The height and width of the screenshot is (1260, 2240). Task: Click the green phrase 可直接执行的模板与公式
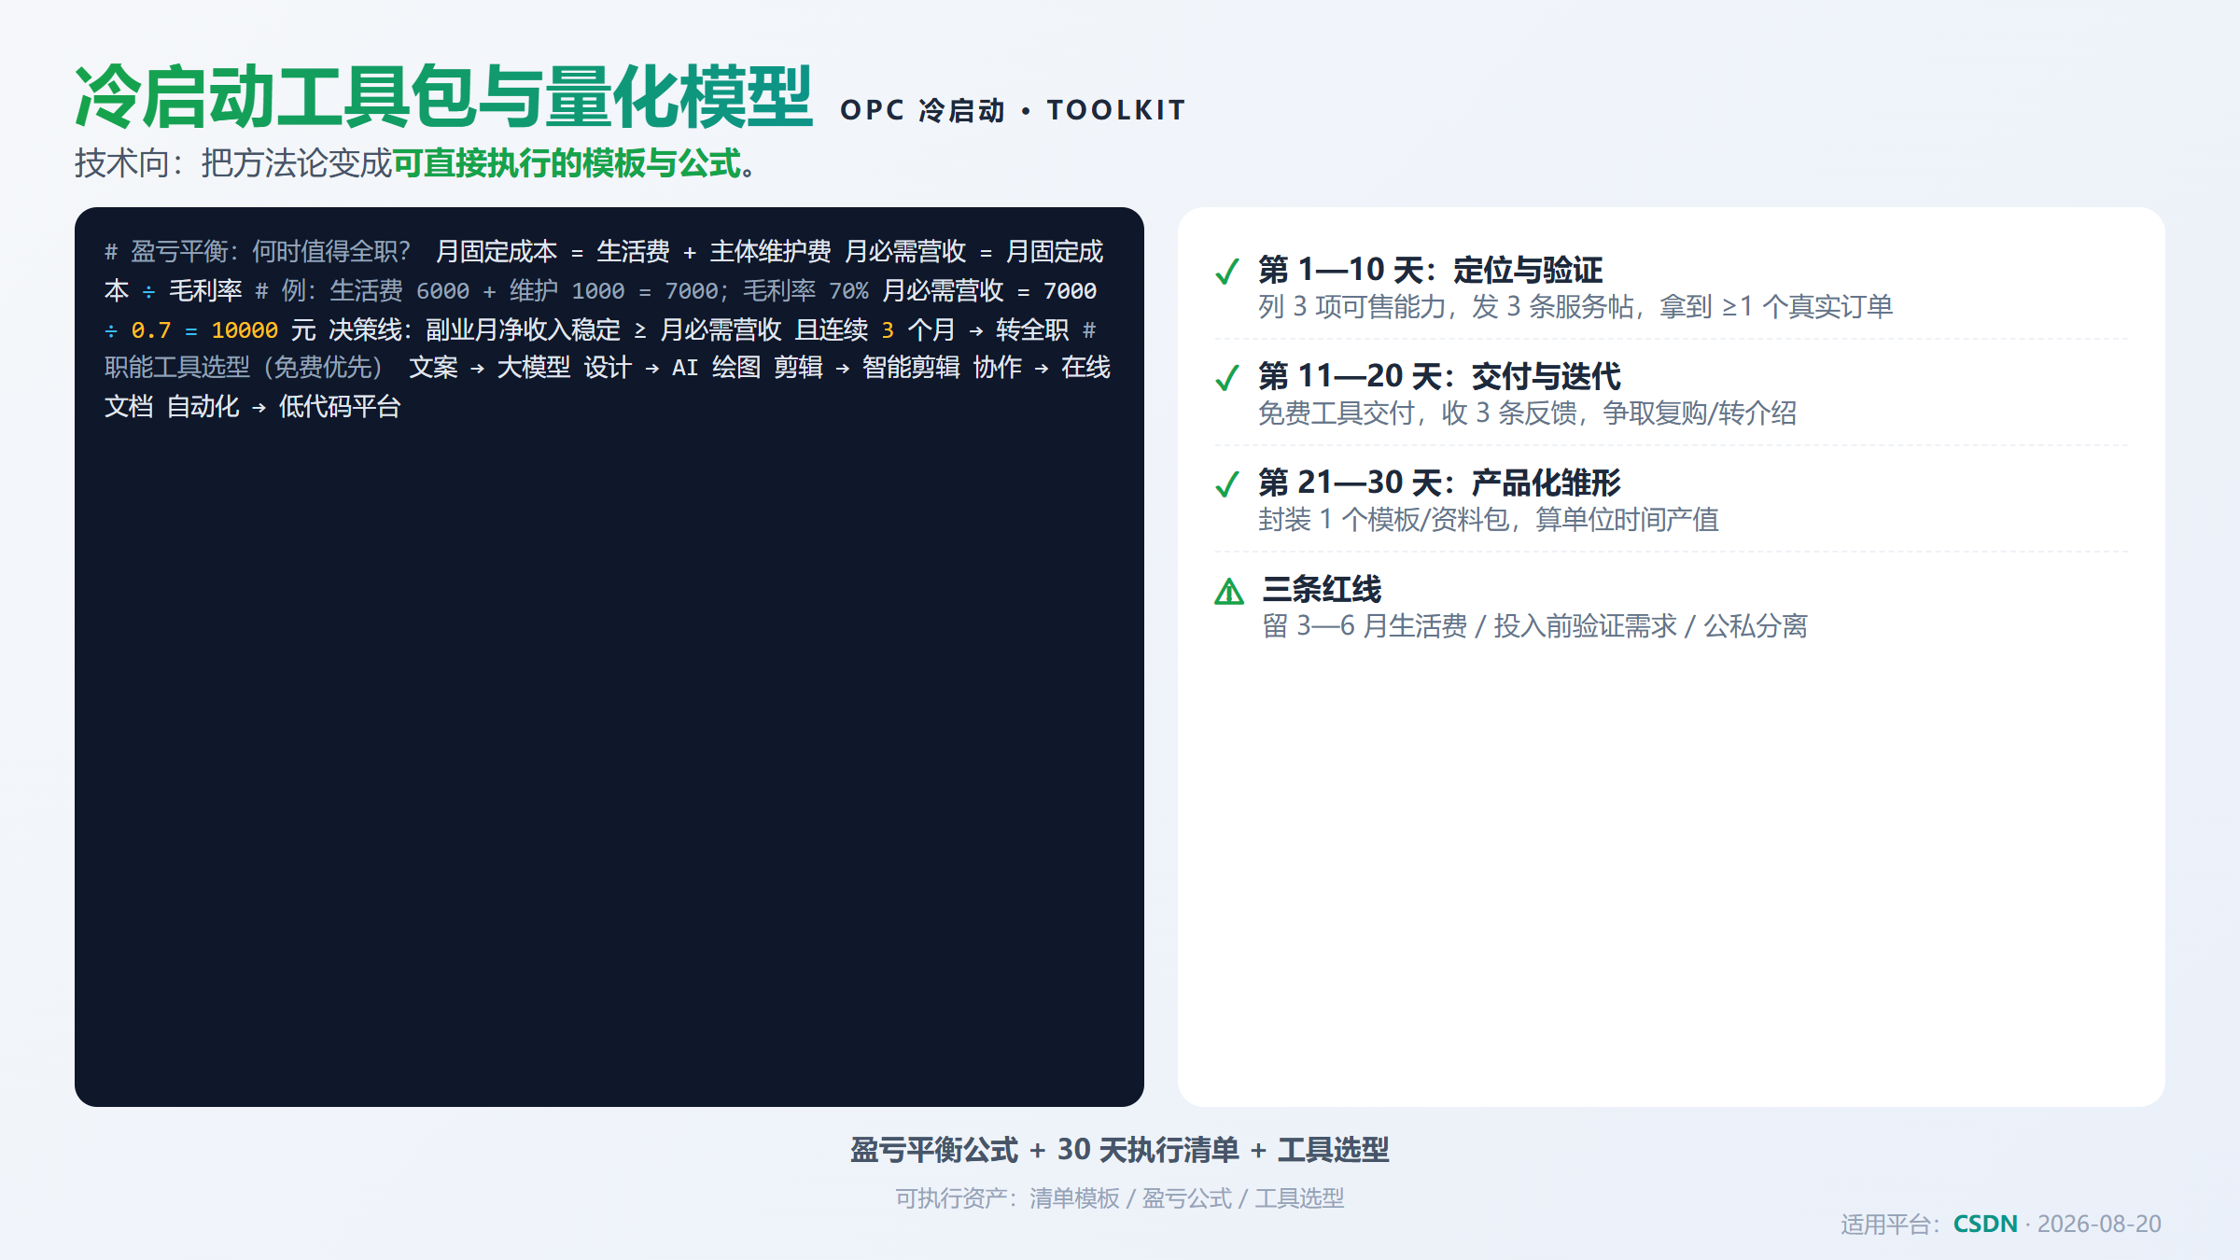click(x=567, y=163)
